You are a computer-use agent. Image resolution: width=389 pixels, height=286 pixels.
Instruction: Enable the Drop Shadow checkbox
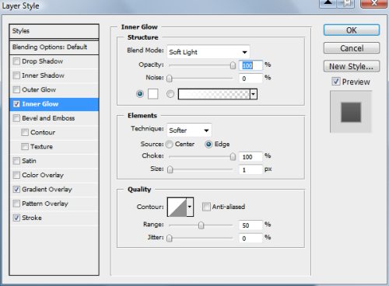[x=16, y=61]
